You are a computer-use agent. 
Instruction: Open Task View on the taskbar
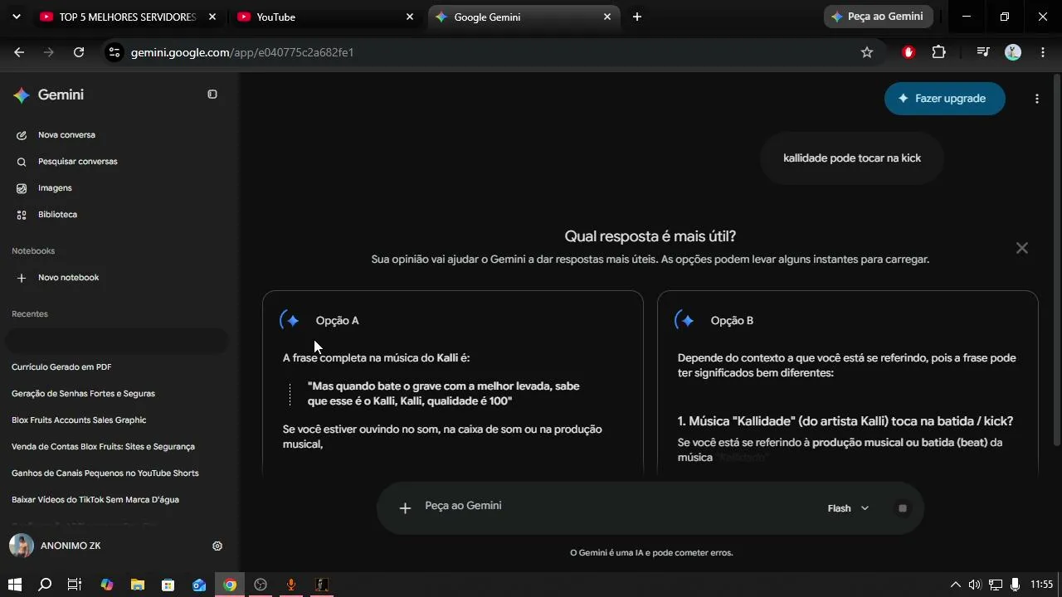pos(75,585)
